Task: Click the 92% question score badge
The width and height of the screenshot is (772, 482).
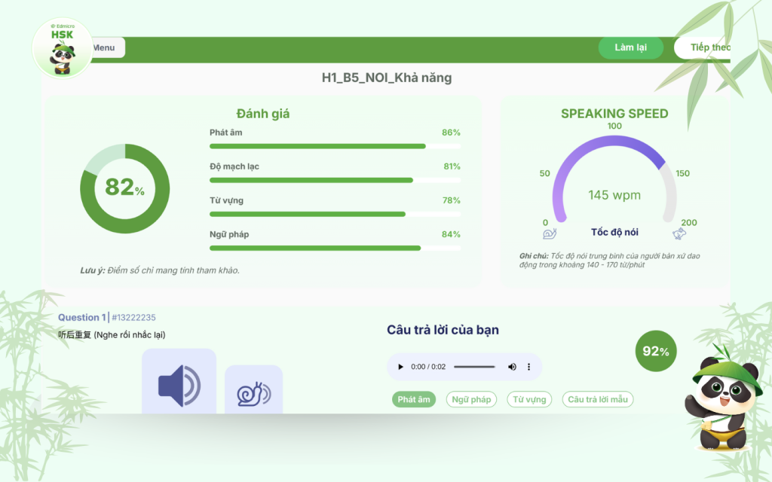Action: coord(656,351)
